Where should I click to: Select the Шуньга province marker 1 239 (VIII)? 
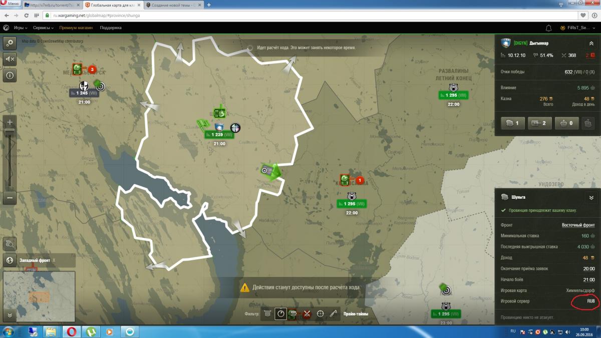click(218, 134)
